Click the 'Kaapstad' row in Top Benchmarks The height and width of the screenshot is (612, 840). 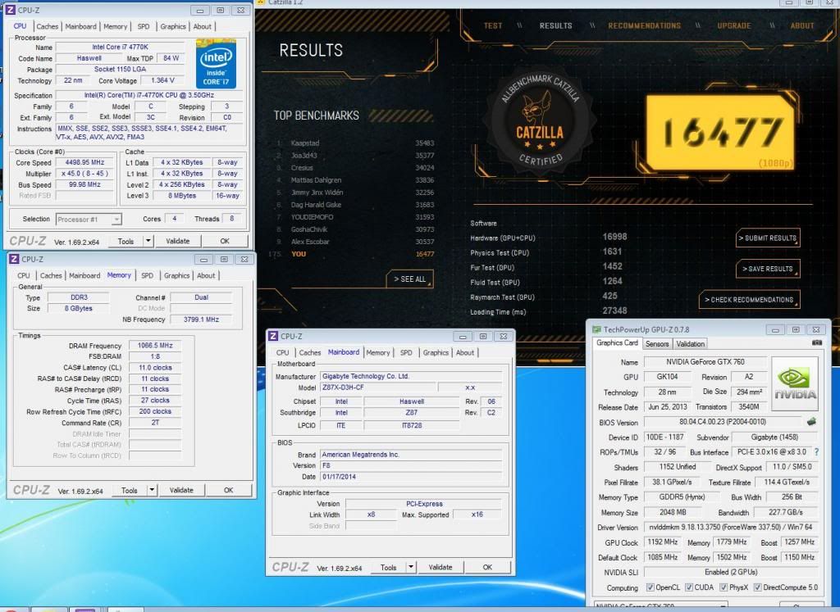(355, 143)
